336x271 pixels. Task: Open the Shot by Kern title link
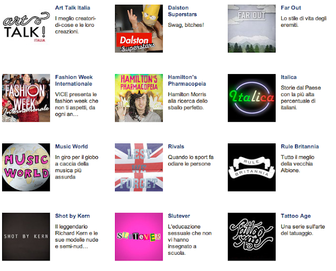pos(72,216)
